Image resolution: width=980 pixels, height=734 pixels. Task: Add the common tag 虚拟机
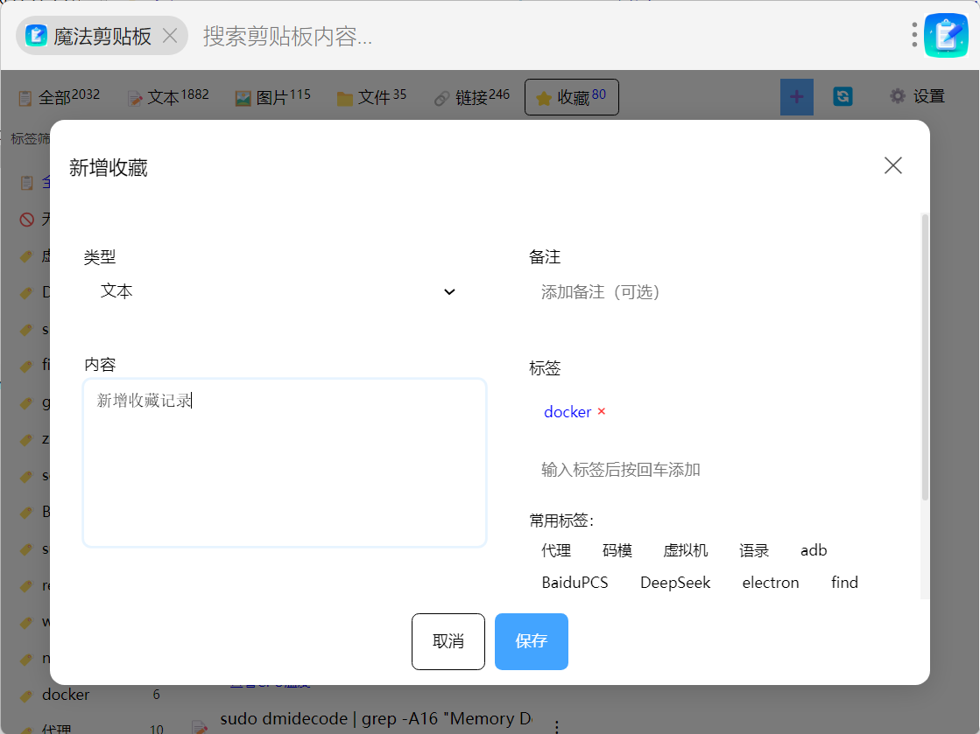click(x=685, y=550)
